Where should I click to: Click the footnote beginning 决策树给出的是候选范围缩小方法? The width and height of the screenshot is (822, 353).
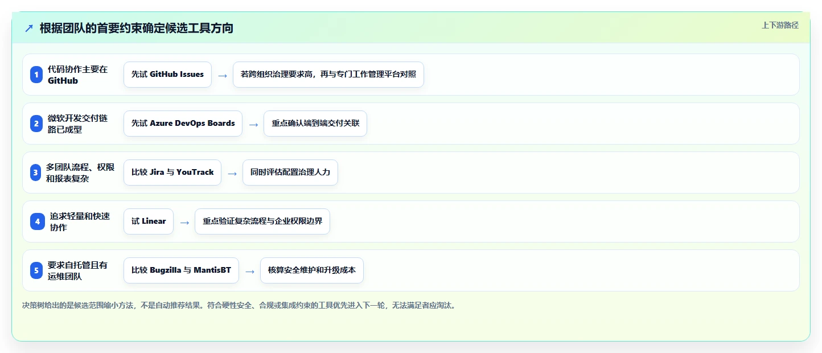239,305
